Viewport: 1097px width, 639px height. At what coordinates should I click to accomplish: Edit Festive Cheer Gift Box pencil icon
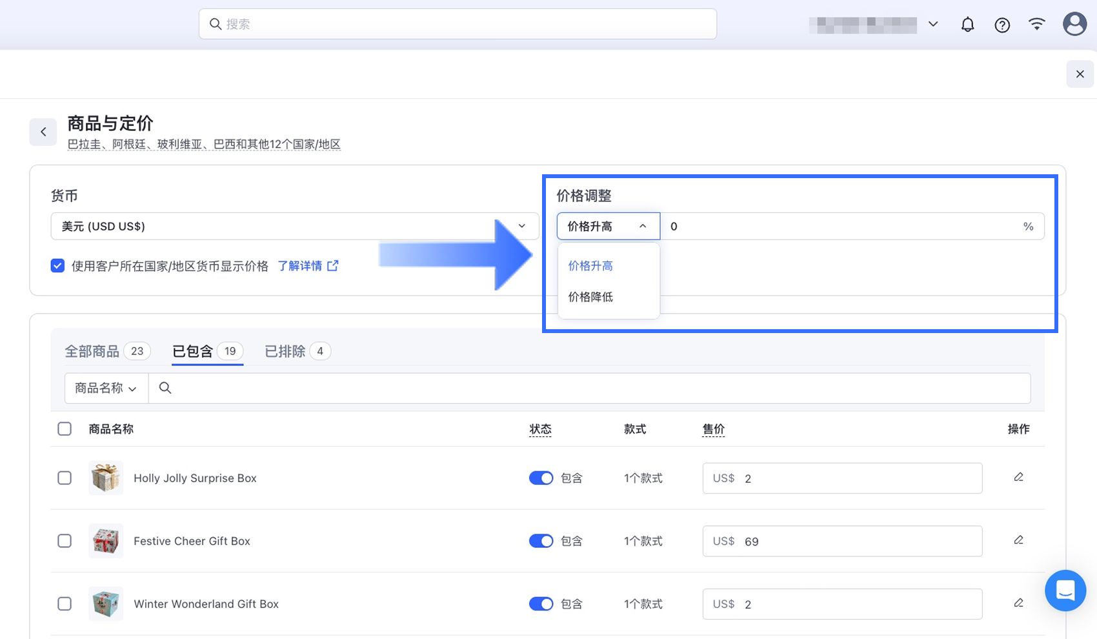(1018, 540)
